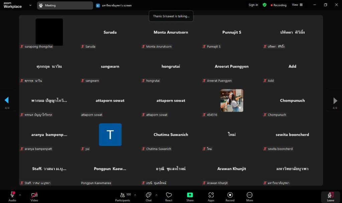Expand the chat options chevron

(x=157, y=195)
